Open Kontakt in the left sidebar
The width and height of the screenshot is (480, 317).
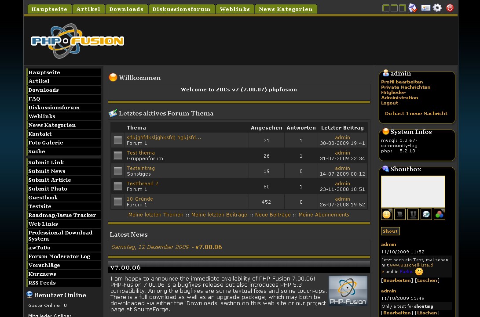click(x=64, y=134)
